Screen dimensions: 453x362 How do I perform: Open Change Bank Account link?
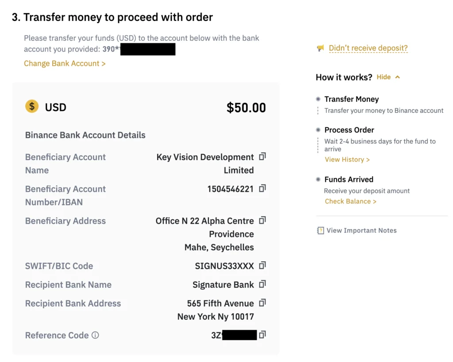[x=65, y=64]
